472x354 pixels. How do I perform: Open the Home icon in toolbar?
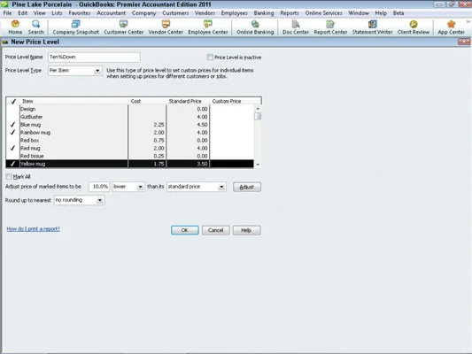pyautogui.click(x=15, y=27)
